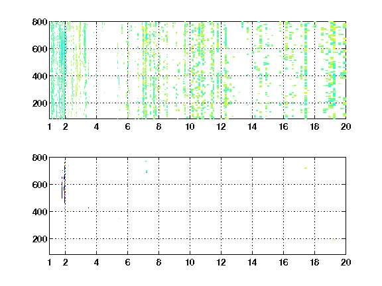Screen dimensions: 382x286
Task: Click the 400 y-axis label on lower plot
Action: pyautogui.click(x=40, y=212)
